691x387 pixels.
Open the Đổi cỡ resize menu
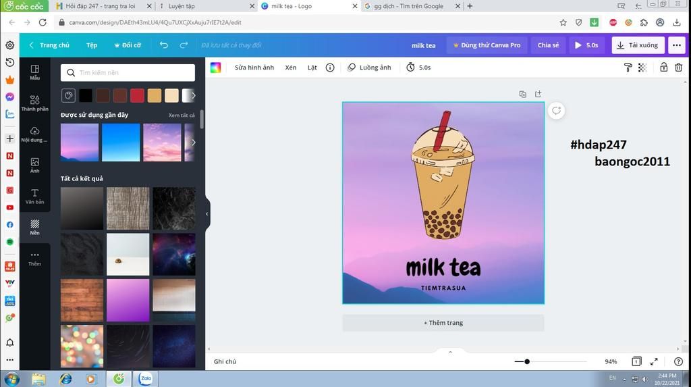click(128, 45)
